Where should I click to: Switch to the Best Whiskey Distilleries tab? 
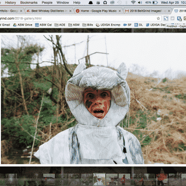click(49, 11)
